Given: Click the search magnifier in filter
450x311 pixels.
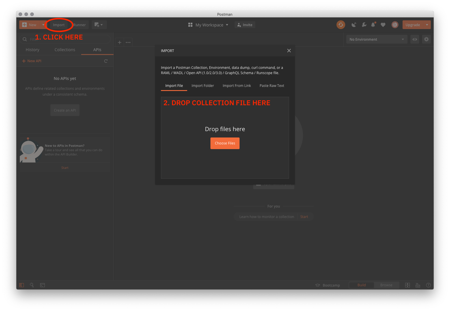Looking at the screenshot, I should 25,39.
